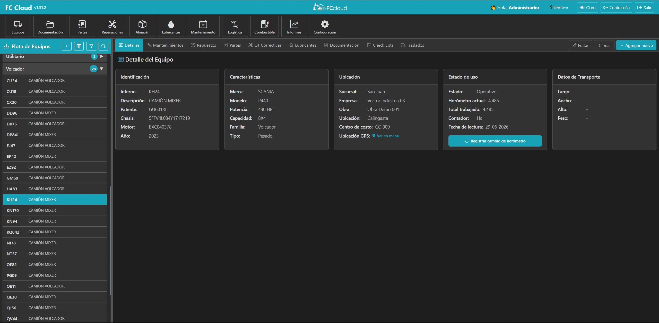Click the Clonar button
The width and height of the screenshot is (659, 323).
(x=604, y=45)
